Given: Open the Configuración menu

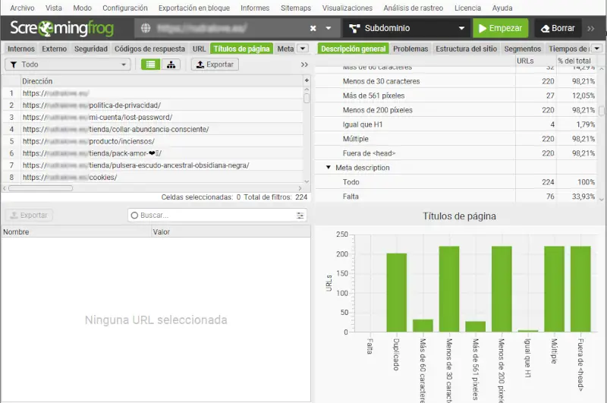Looking at the screenshot, I should click(125, 8).
